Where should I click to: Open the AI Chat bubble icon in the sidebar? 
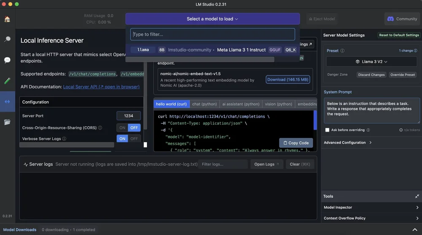click(x=7, y=60)
